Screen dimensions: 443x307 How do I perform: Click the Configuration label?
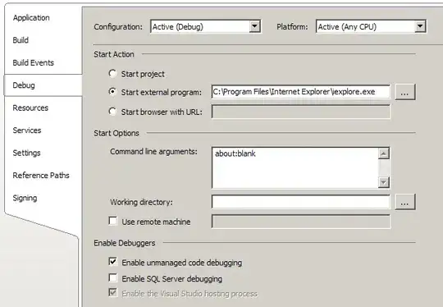118,27
